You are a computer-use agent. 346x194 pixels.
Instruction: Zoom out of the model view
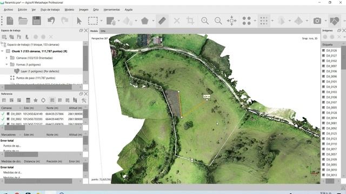[218, 20]
